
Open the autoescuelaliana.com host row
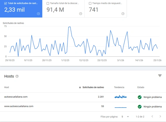point(83,97)
